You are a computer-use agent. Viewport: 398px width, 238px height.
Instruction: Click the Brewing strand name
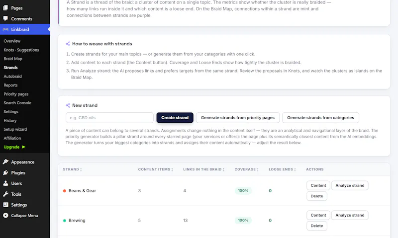77,221
